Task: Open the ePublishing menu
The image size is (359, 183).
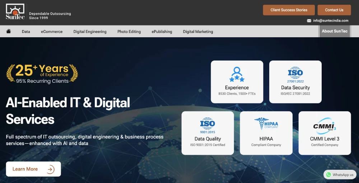Action: tap(162, 32)
